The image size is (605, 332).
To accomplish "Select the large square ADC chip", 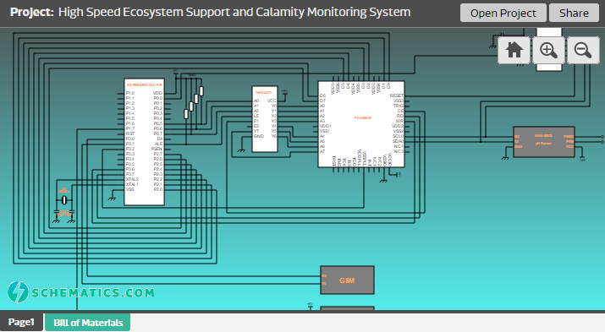I will click(361, 124).
